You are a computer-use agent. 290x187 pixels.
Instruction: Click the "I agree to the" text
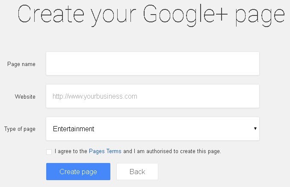pos(71,151)
